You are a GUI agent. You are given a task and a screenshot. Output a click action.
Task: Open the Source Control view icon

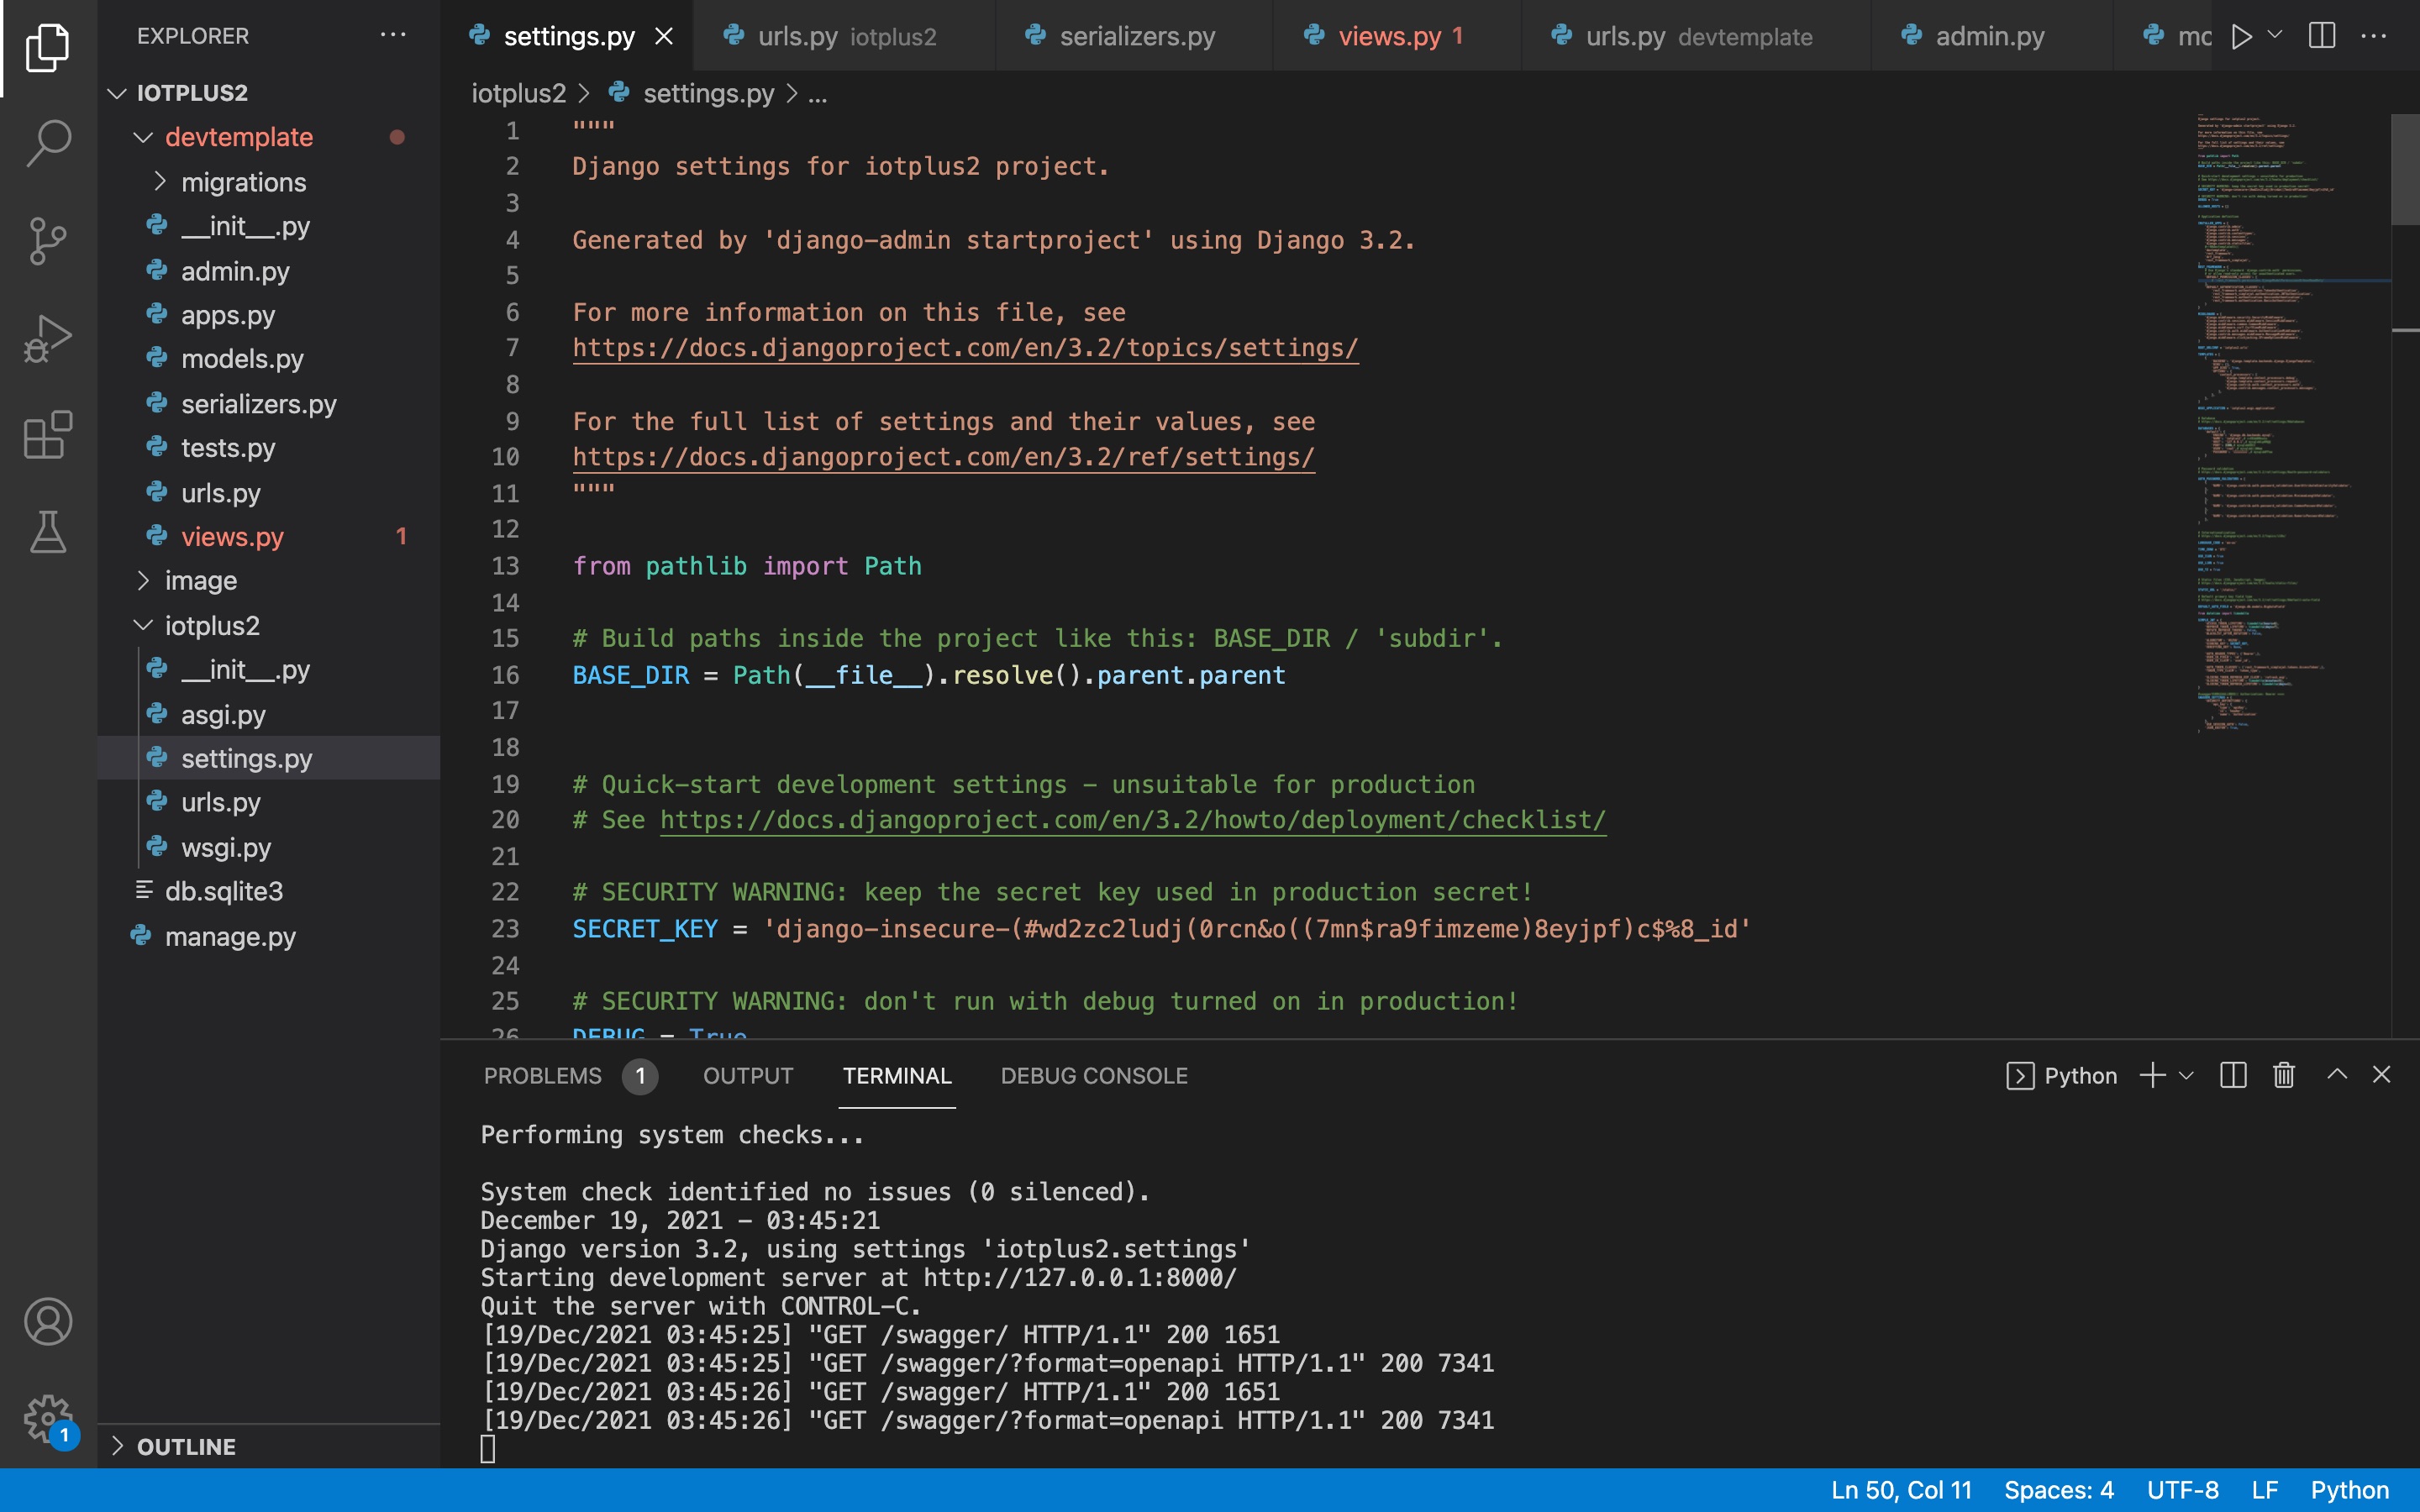48,241
